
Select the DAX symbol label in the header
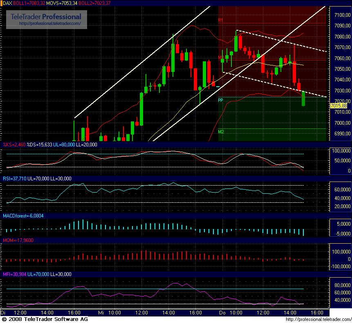tap(7, 3)
